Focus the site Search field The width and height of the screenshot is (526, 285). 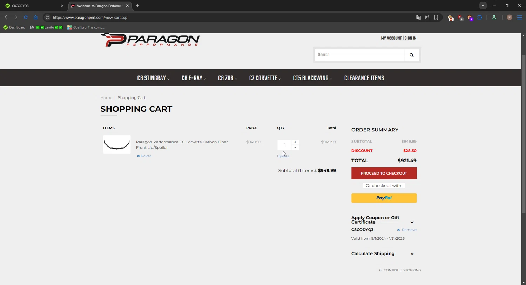click(359, 55)
